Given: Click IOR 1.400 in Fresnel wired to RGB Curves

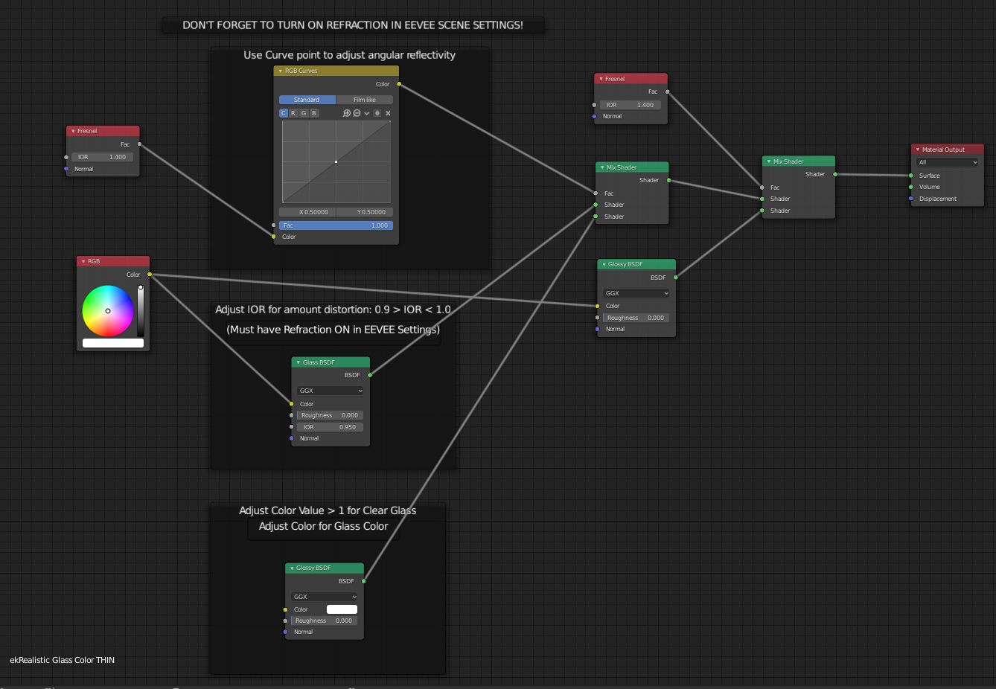Looking at the screenshot, I should coord(103,157).
